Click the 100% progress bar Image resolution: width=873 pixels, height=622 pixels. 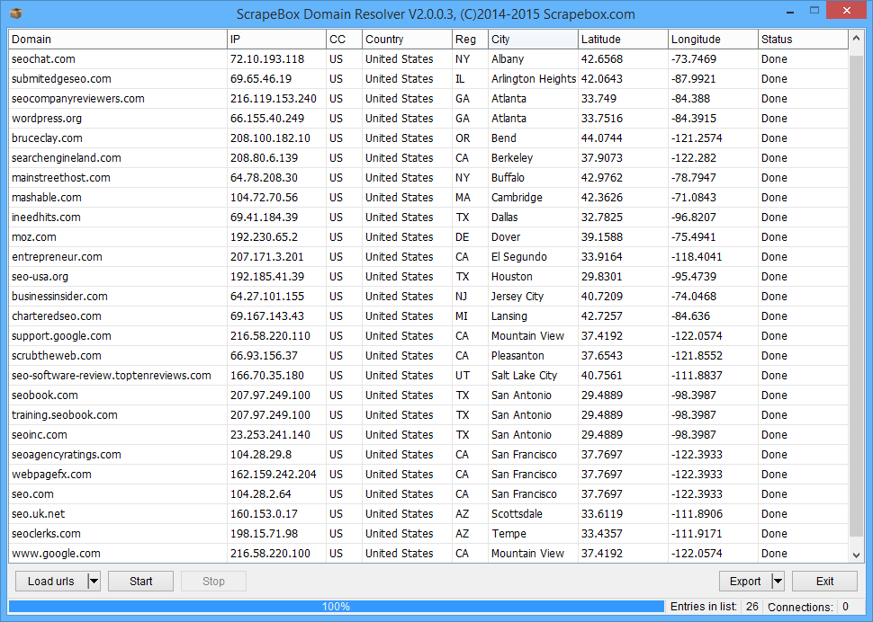(x=336, y=607)
